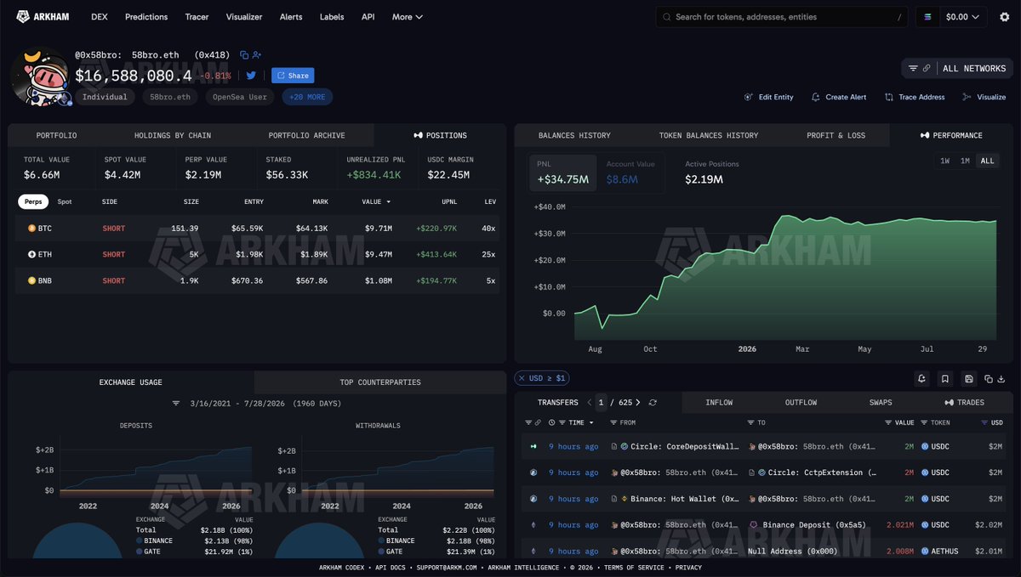Switch to PORTFOLIO tab
This screenshot has height=577, width=1021.
(56, 135)
